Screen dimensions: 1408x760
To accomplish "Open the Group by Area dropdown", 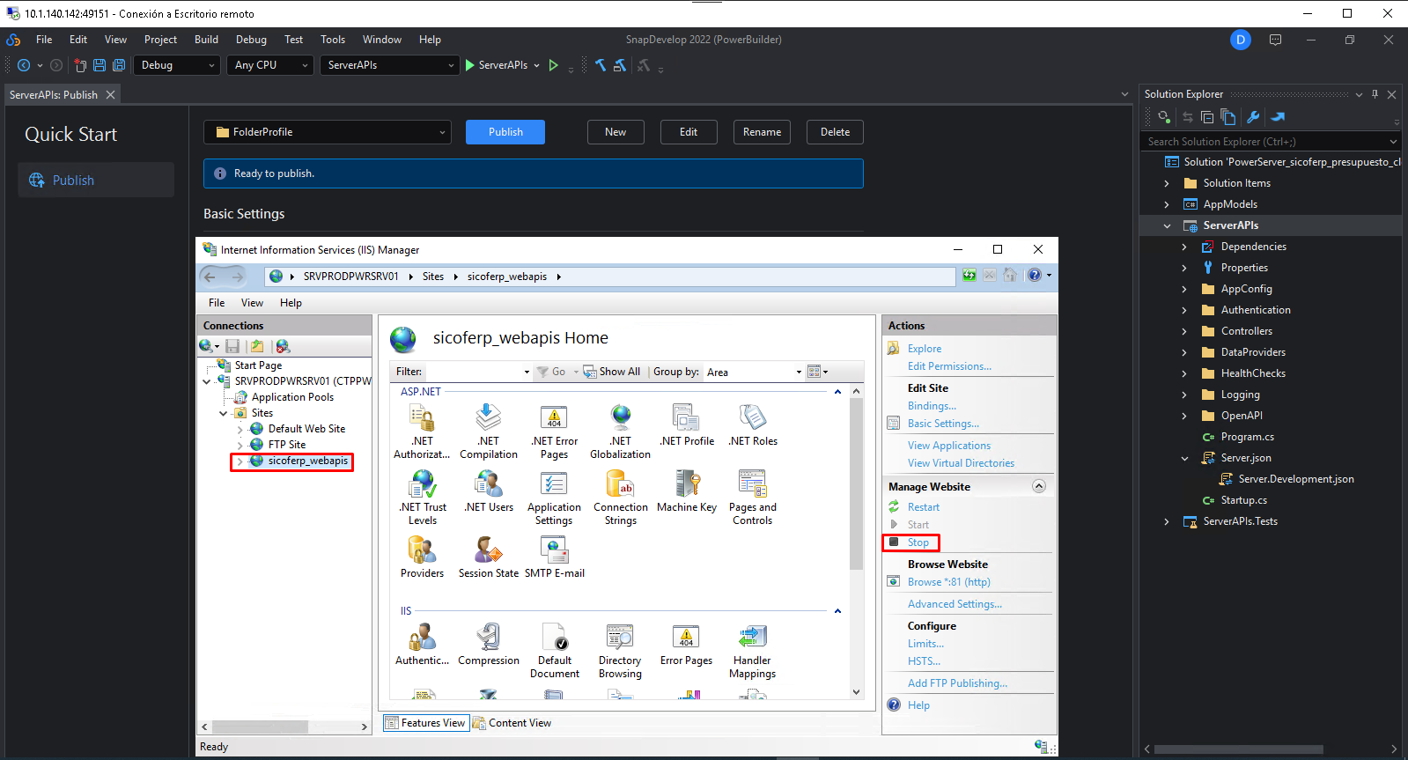I will coord(754,372).
